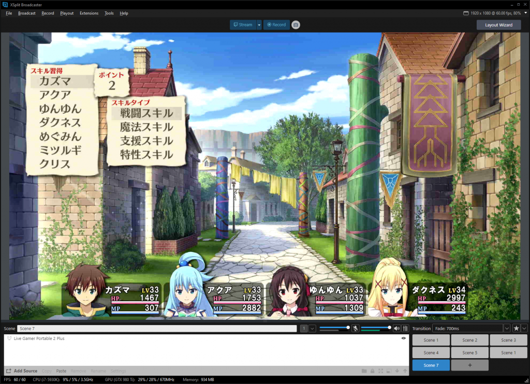The width and height of the screenshot is (530, 384).
Task: Expand the Stream button dropdown arrow
Action: coord(259,25)
